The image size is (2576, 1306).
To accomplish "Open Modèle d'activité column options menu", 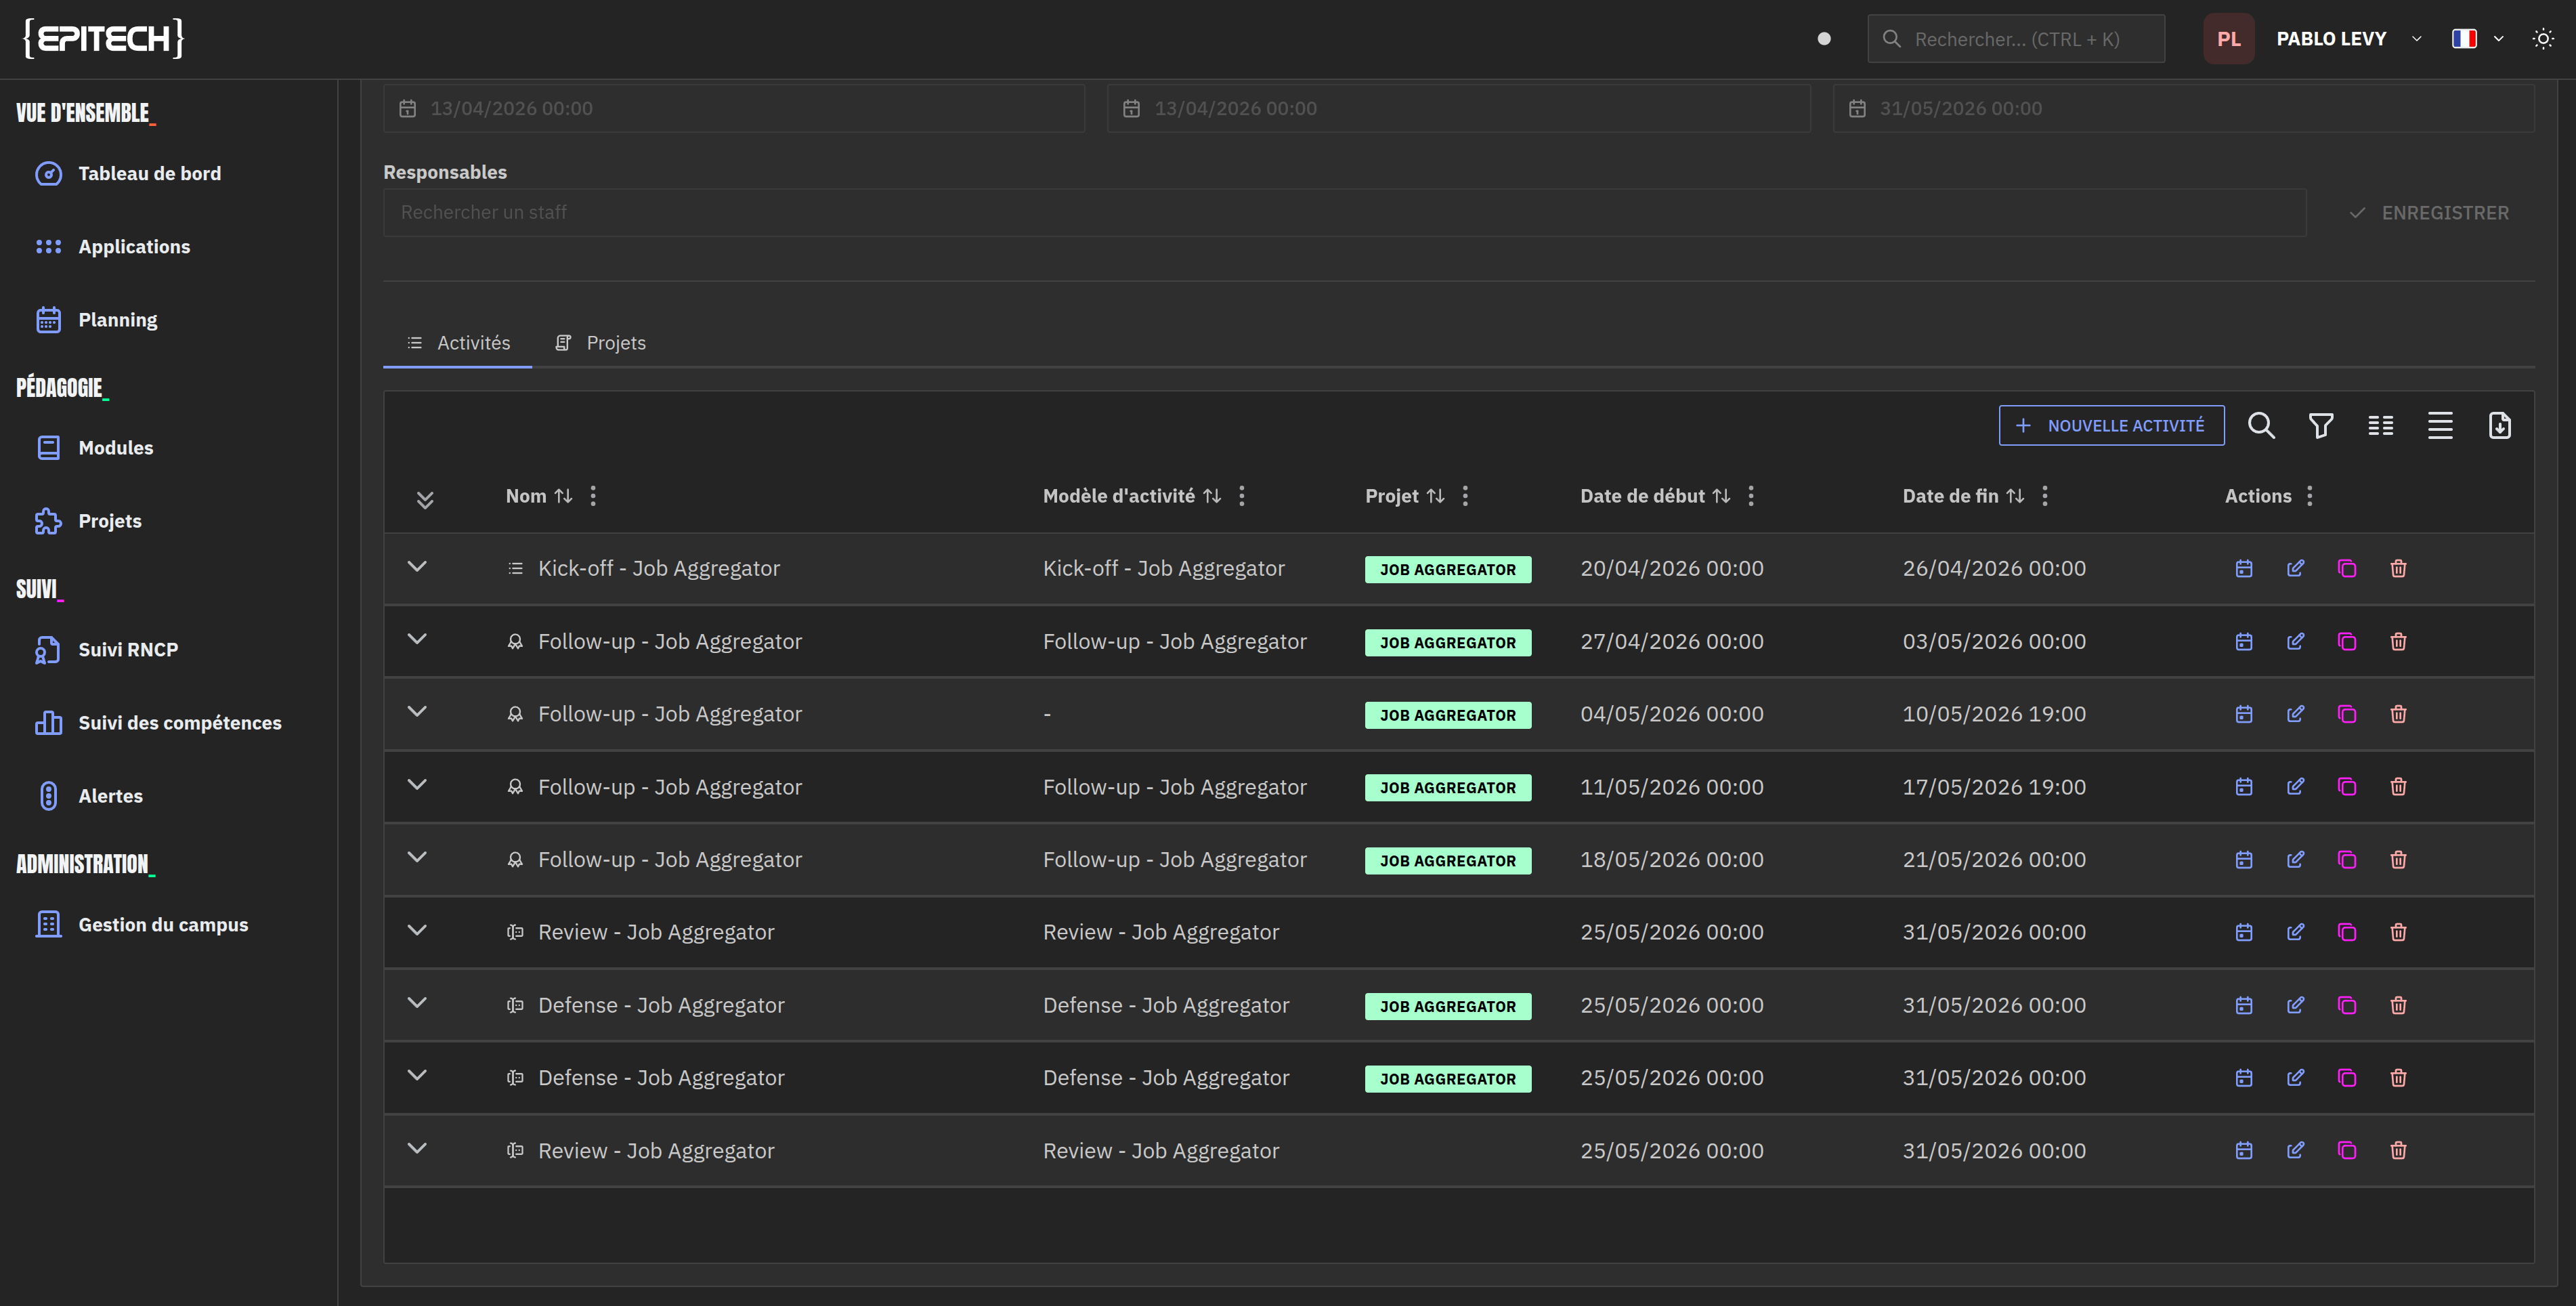I will coord(1241,496).
